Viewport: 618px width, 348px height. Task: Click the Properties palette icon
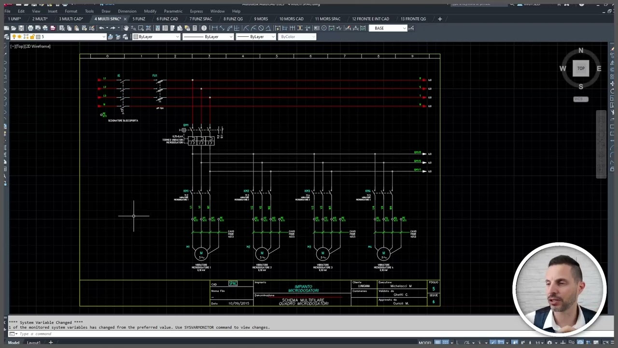click(157, 28)
